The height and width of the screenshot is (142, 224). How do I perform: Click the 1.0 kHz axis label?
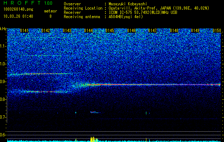point(3,64)
